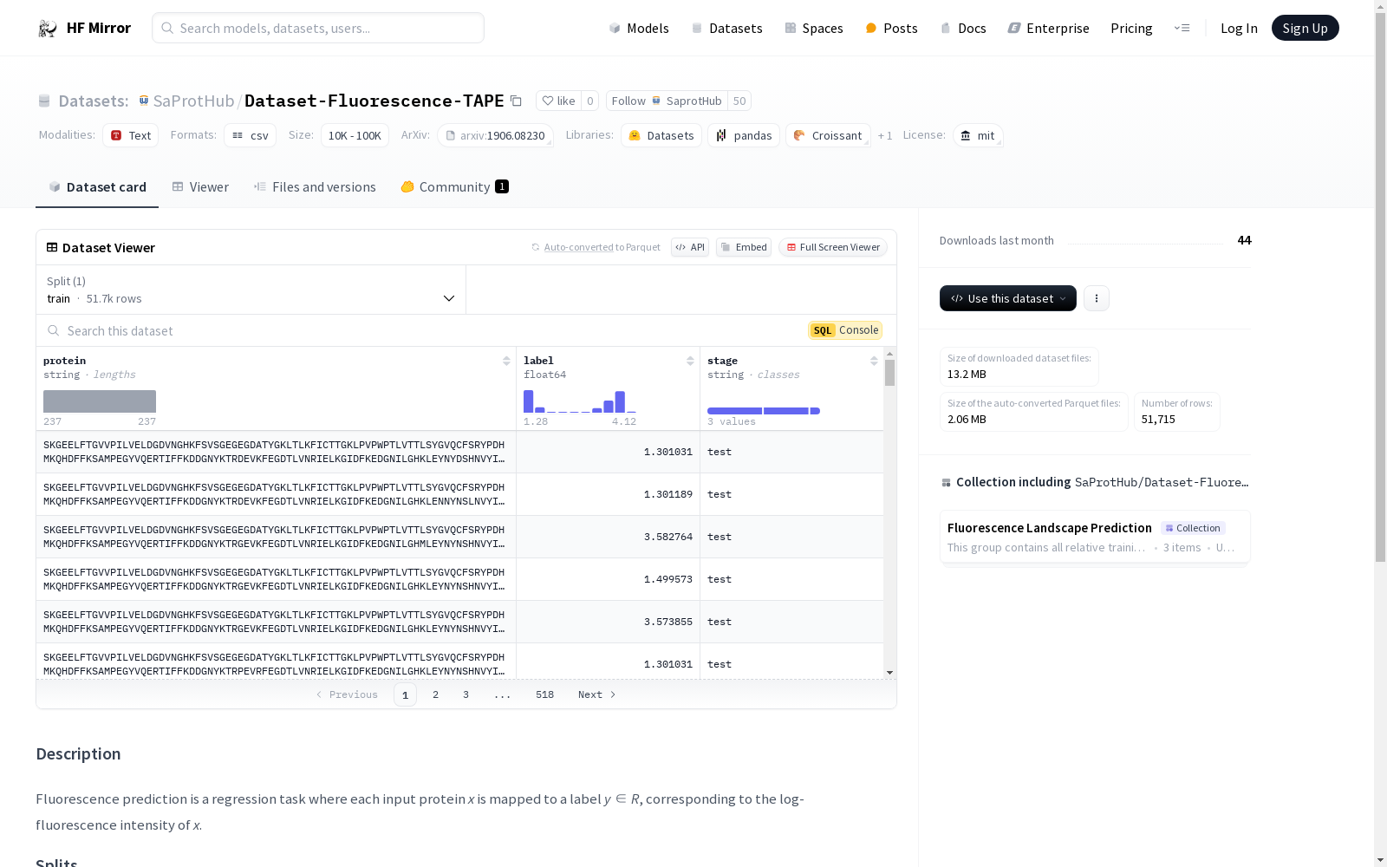Click the label cell 3.582764
This screenshot has height=867, width=1387.
pyautogui.click(x=609, y=537)
